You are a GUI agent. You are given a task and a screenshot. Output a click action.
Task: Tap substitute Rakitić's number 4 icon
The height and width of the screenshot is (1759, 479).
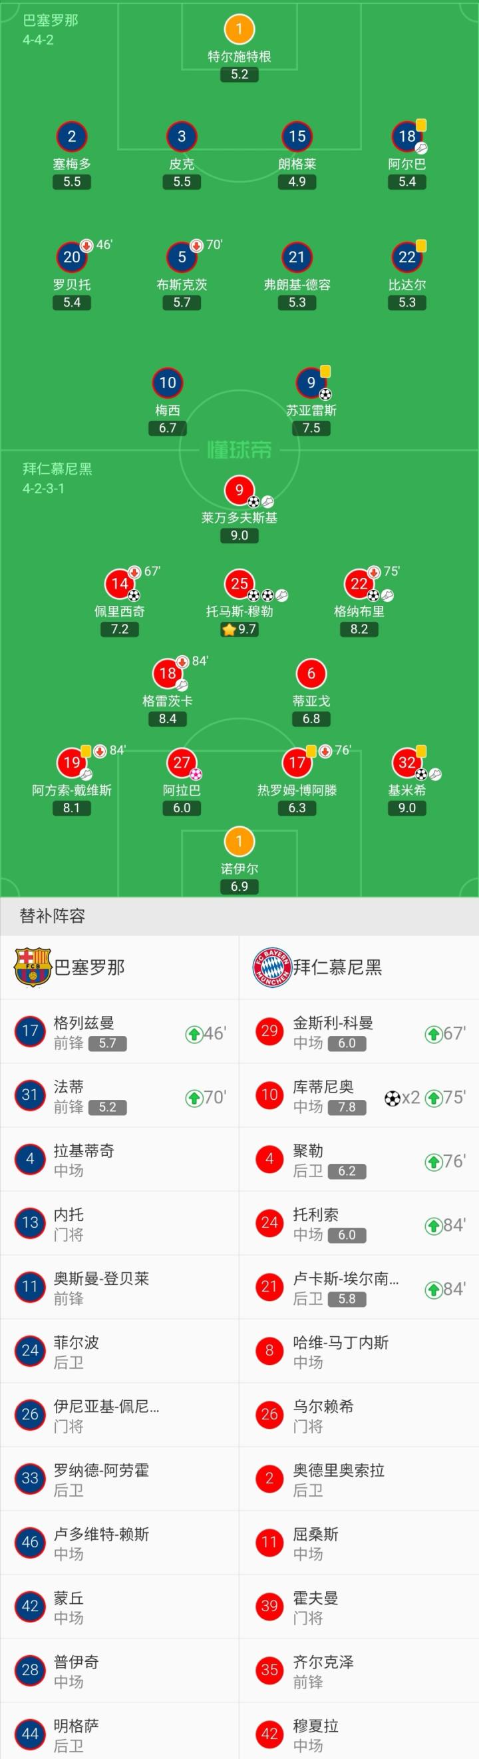30,1160
